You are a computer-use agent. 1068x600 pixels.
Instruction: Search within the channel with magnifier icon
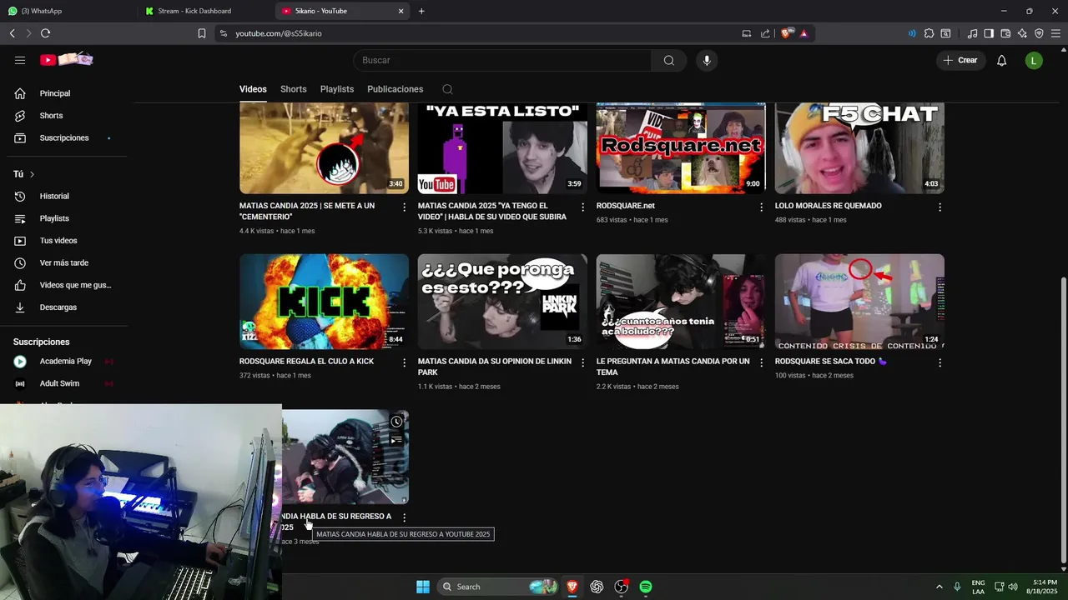click(x=447, y=89)
